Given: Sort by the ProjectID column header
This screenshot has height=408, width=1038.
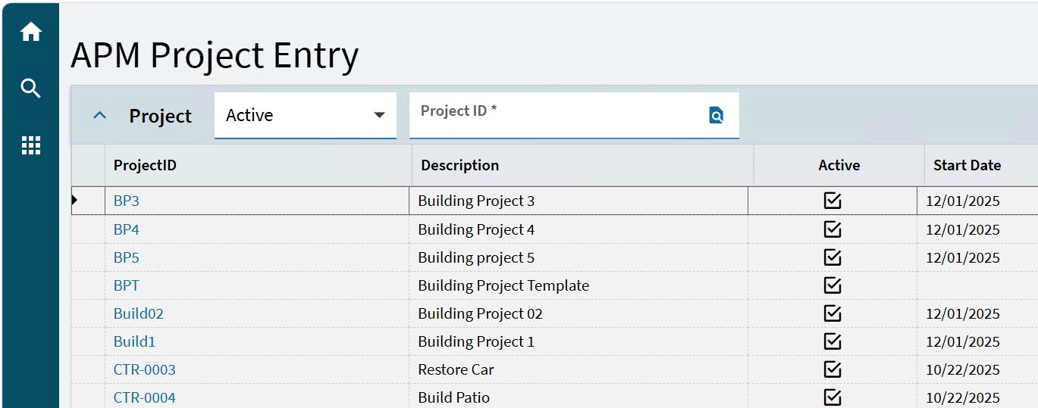Looking at the screenshot, I should point(259,165).
